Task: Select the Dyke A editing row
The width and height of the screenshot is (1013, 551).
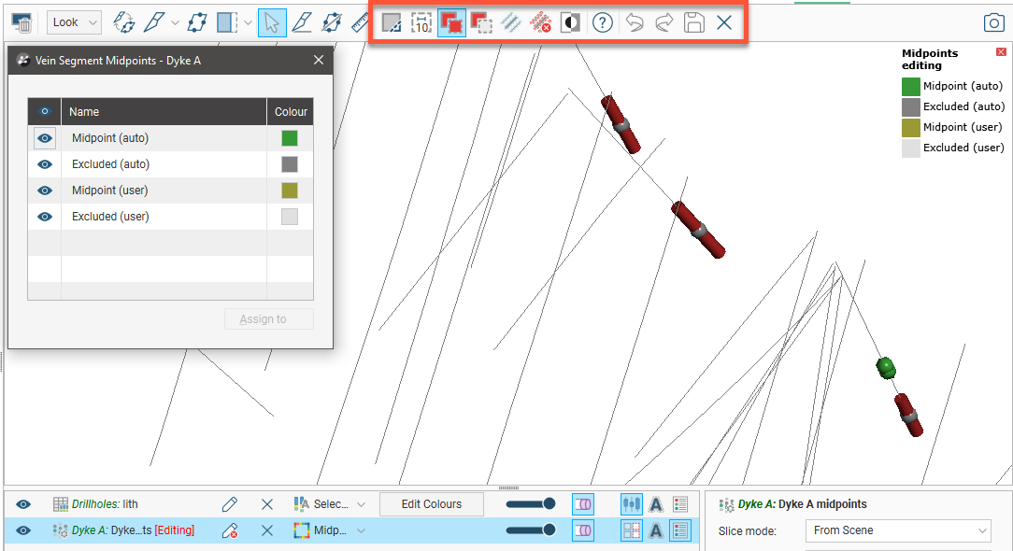Action: [132, 530]
